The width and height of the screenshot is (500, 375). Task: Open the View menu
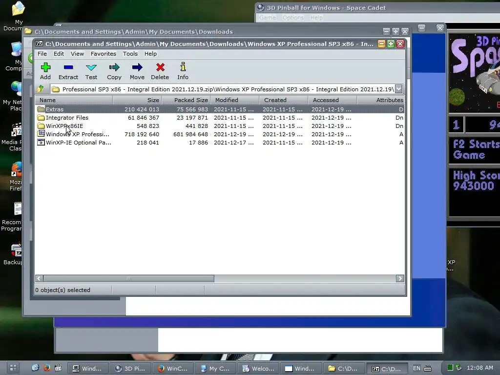tap(77, 54)
